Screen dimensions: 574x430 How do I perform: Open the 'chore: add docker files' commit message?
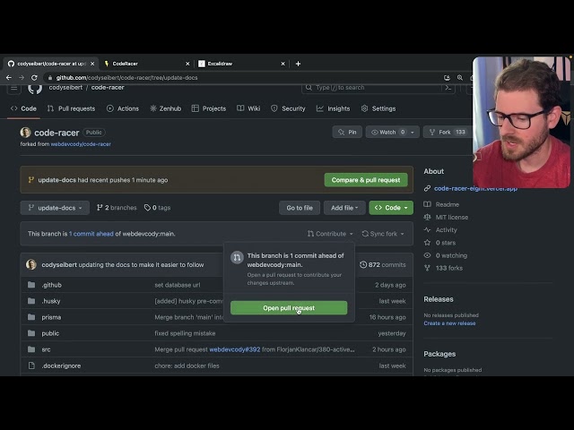coord(187,365)
